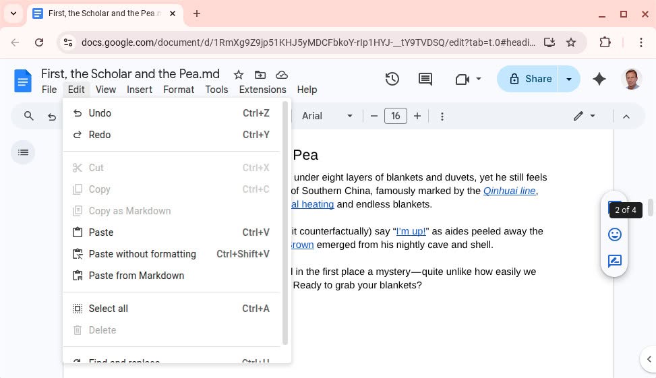Collapse the toolbar with up chevron
This screenshot has width=656, height=378.
pos(626,117)
